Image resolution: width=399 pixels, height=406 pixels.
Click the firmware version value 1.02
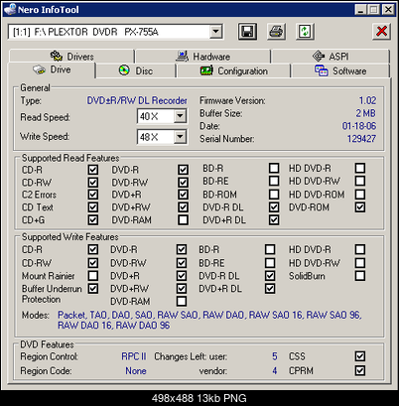(367, 100)
